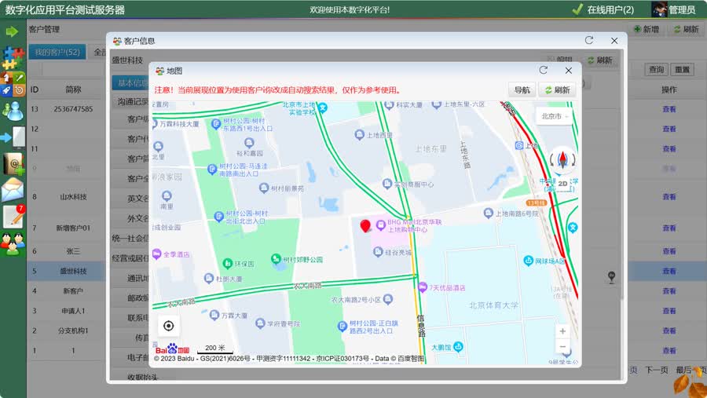
Task: Open the mail envelope icon in sidebar
Action: [x=13, y=190]
